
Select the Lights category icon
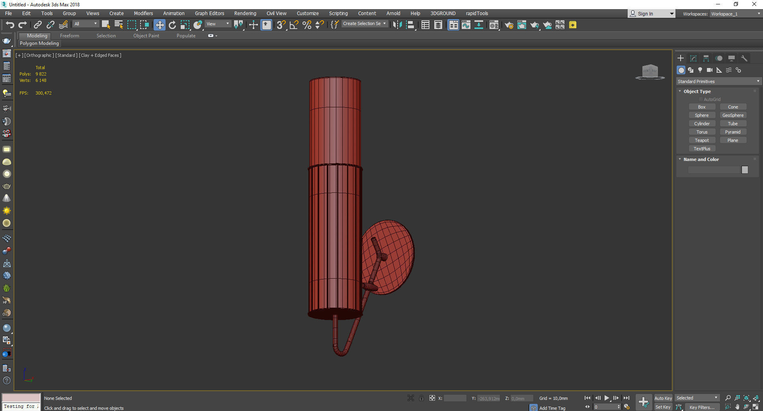pyautogui.click(x=700, y=70)
